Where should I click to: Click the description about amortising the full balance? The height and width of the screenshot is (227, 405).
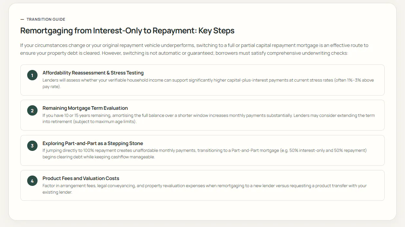pyautogui.click(x=209, y=119)
